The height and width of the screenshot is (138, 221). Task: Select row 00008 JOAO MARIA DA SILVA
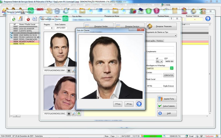coord(24,35)
